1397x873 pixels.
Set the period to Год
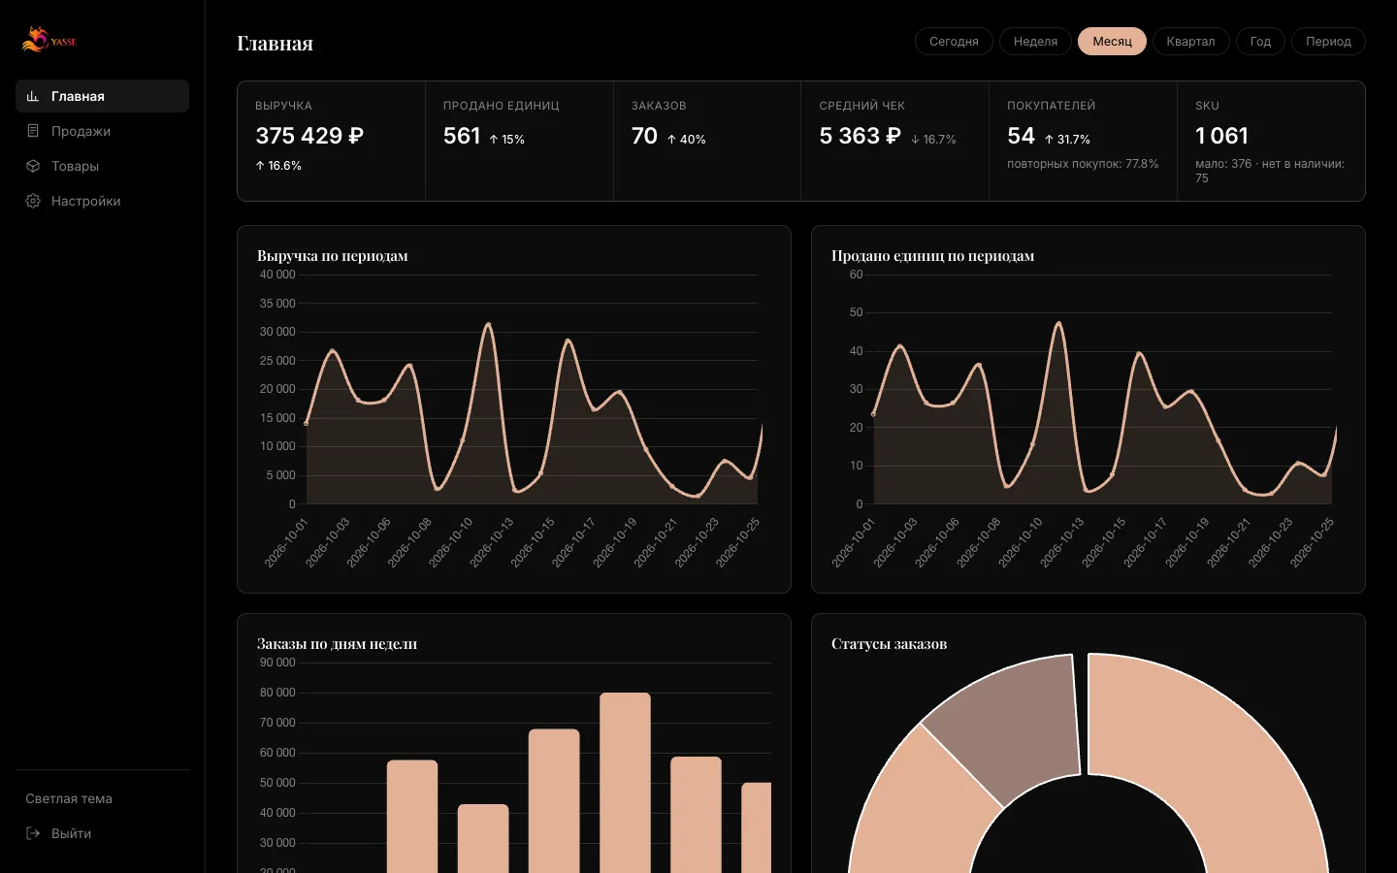1260,42
